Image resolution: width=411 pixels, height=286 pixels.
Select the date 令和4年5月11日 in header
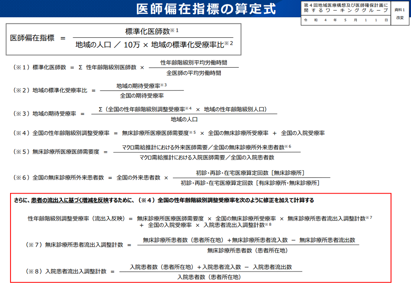point(346,20)
